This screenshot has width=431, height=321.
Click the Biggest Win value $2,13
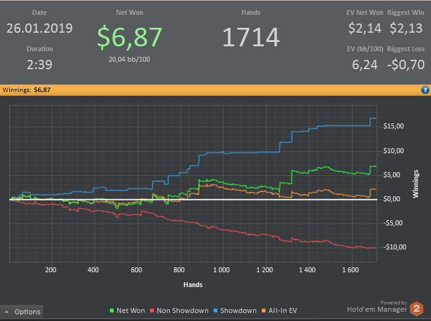(406, 28)
